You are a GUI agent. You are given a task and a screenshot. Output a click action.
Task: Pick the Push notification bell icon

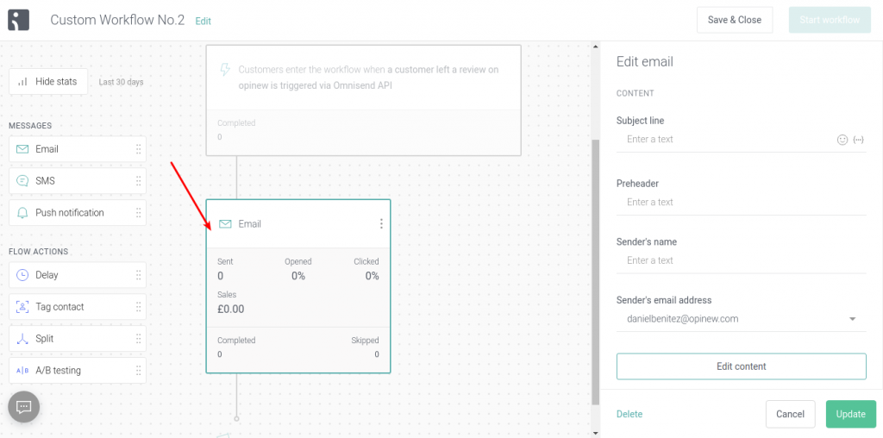[22, 213]
